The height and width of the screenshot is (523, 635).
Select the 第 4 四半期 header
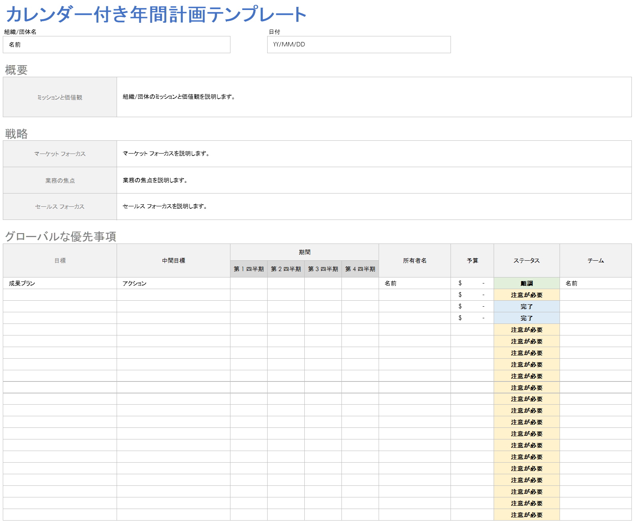[360, 269]
